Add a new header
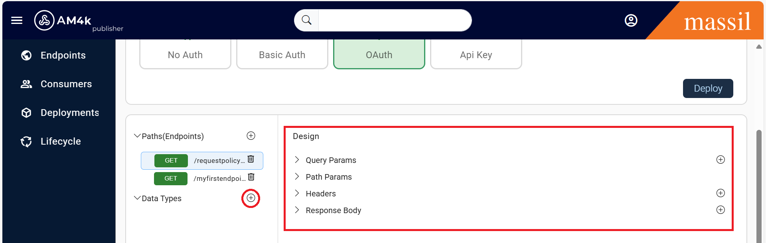Screen dimensions: 766x243 pos(720,193)
